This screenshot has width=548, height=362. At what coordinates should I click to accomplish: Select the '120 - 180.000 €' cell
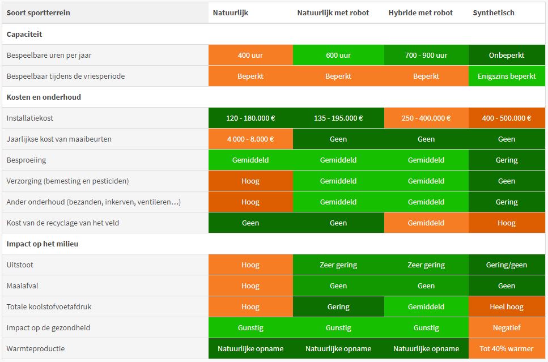(250, 118)
